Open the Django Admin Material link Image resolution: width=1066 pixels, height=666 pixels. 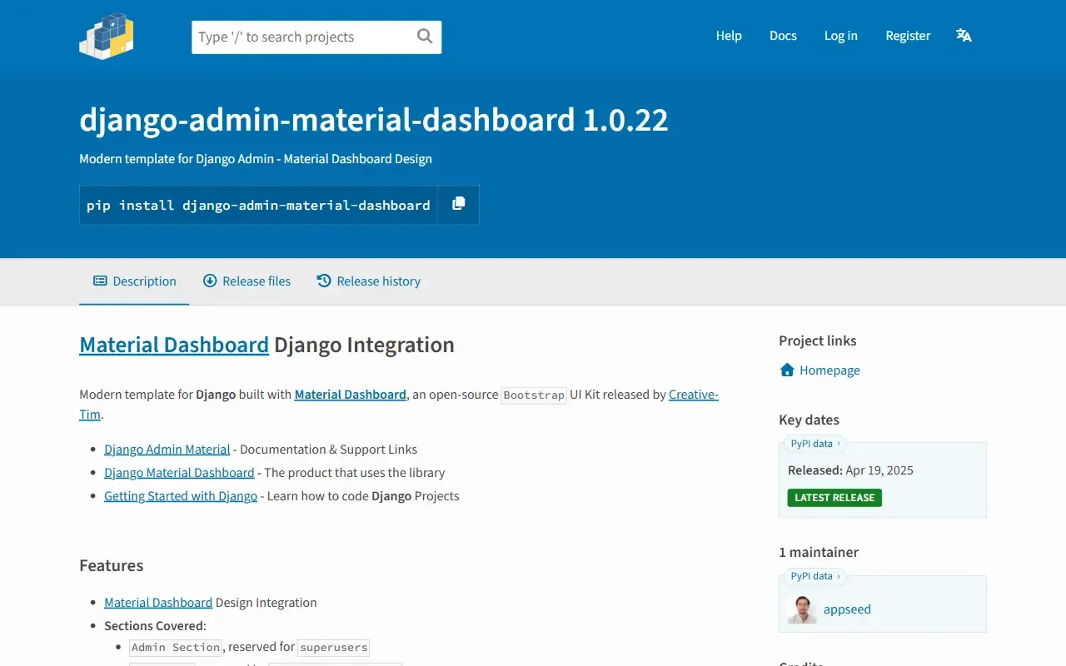pos(167,449)
